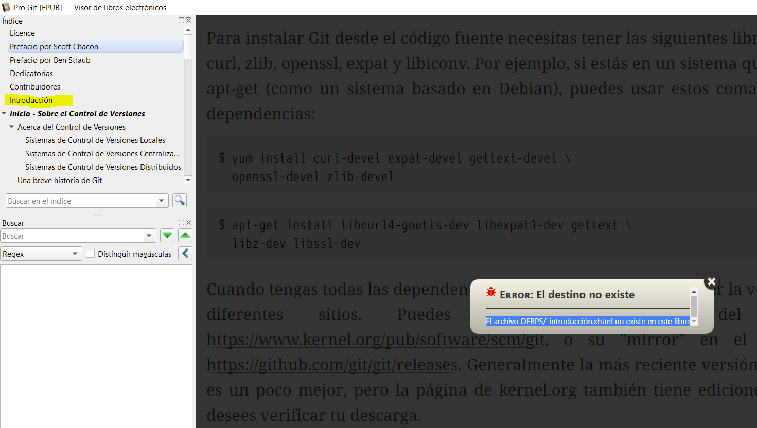Image resolution: width=757 pixels, height=428 pixels.
Task: Go to Acerca del Control de Versiones
Action: 72,127
